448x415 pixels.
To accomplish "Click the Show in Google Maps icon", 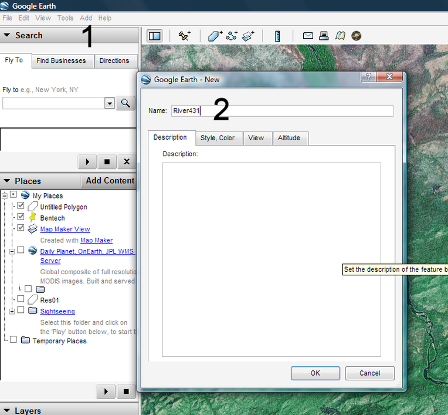I will [340, 36].
